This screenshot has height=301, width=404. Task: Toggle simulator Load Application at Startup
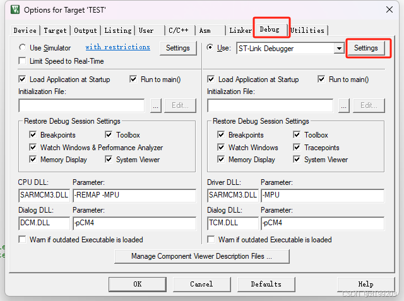23,79
